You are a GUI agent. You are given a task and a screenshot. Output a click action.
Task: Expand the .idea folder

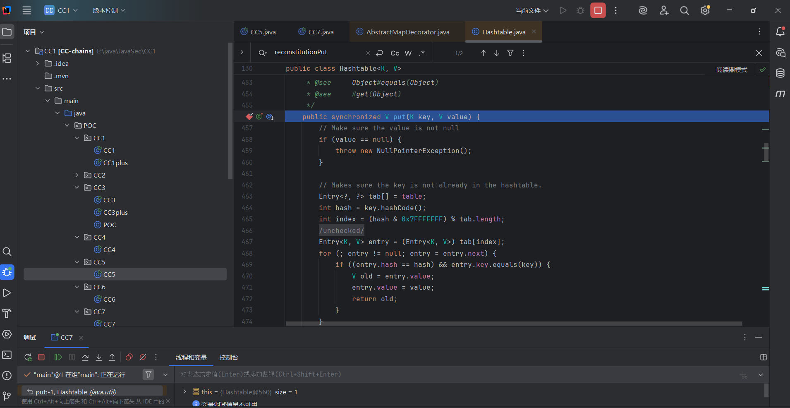(38, 63)
